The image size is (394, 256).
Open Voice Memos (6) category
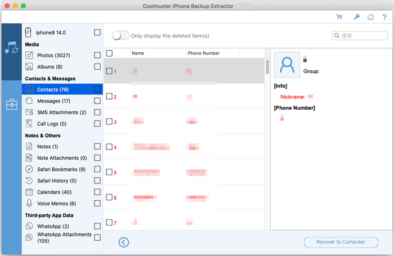(x=62, y=203)
